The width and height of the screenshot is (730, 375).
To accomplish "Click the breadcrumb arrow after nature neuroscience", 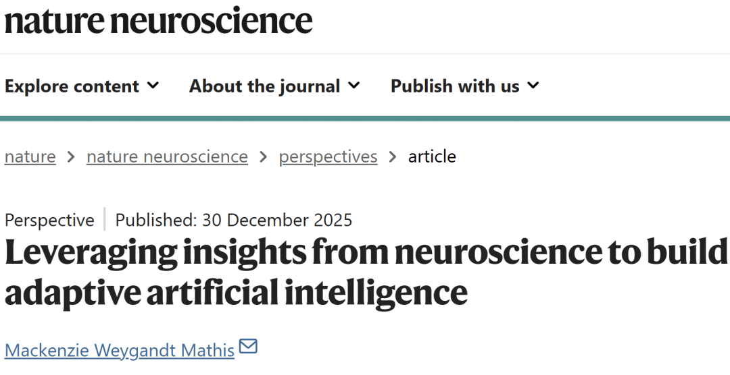I will (x=264, y=157).
